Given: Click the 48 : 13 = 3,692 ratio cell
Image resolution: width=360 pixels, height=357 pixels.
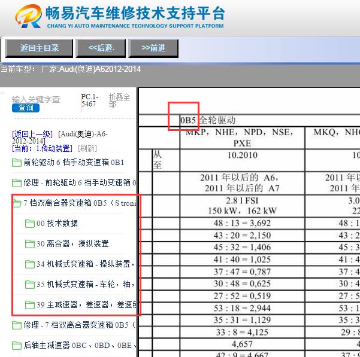Looking at the screenshot, I should click(242, 223).
